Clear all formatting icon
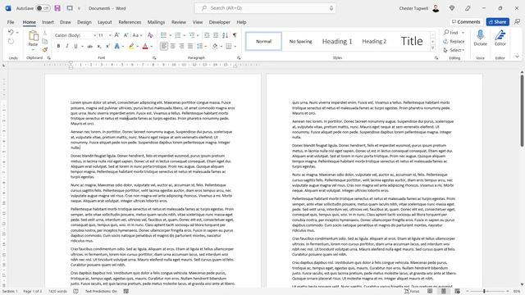Viewport: 525px width, 295px height. pos(150,35)
